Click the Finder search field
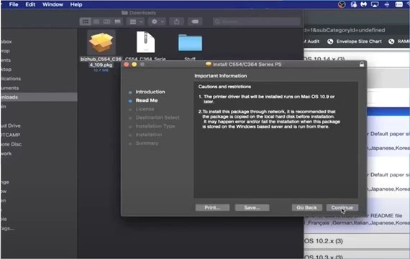The width and height of the screenshot is (410, 259). pos(257,22)
